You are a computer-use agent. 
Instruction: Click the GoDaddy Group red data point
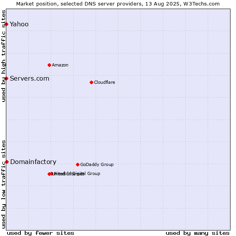pyautogui.click(x=77, y=165)
